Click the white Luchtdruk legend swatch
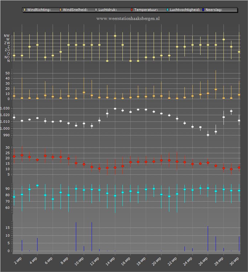 96,10
